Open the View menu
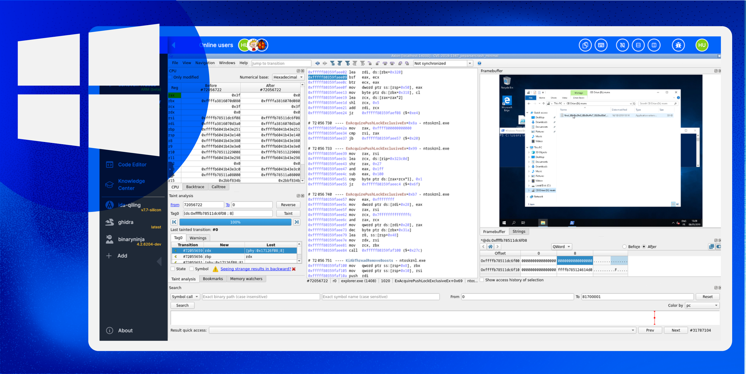Screen dimensions: 746x374 click(x=186, y=63)
